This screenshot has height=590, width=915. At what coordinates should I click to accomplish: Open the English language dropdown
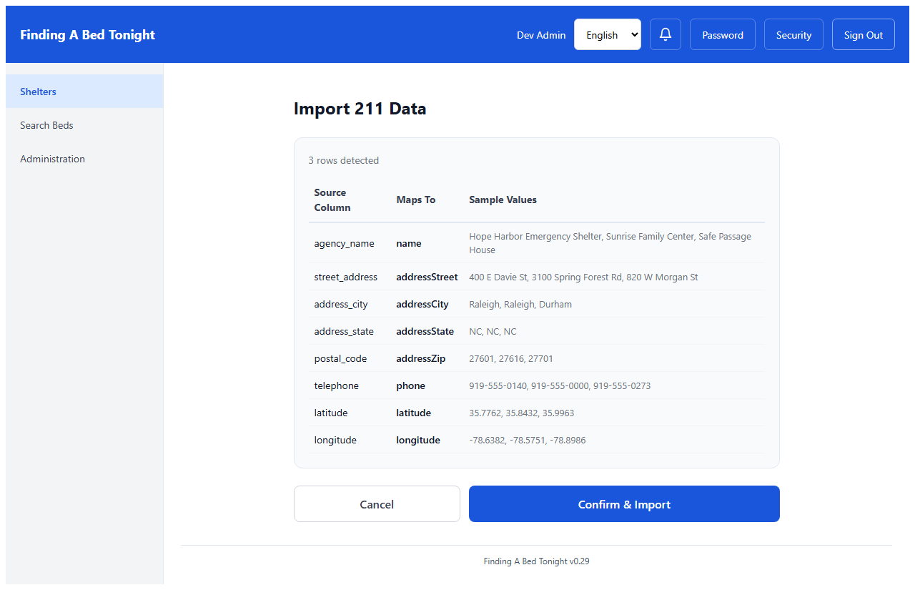[x=607, y=34]
